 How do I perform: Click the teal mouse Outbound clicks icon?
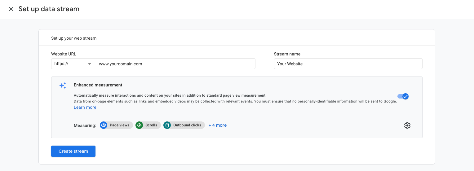coord(167,125)
